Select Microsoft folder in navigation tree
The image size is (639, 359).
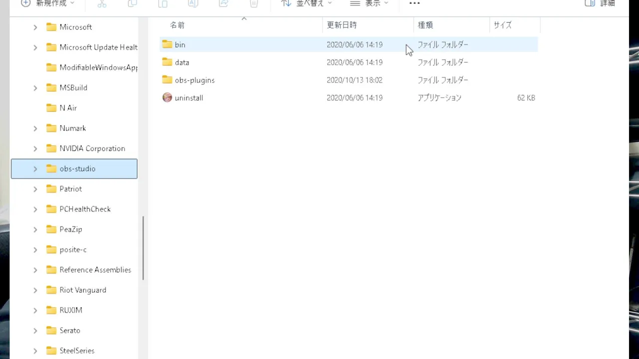coord(76,27)
